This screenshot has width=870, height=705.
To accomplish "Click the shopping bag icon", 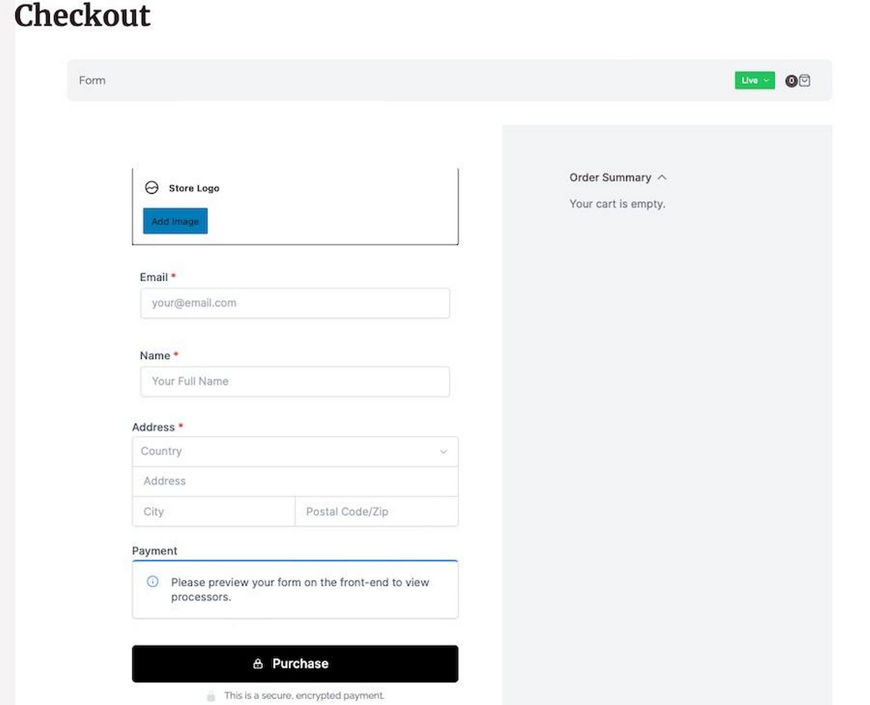I will pyautogui.click(x=805, y=81).
